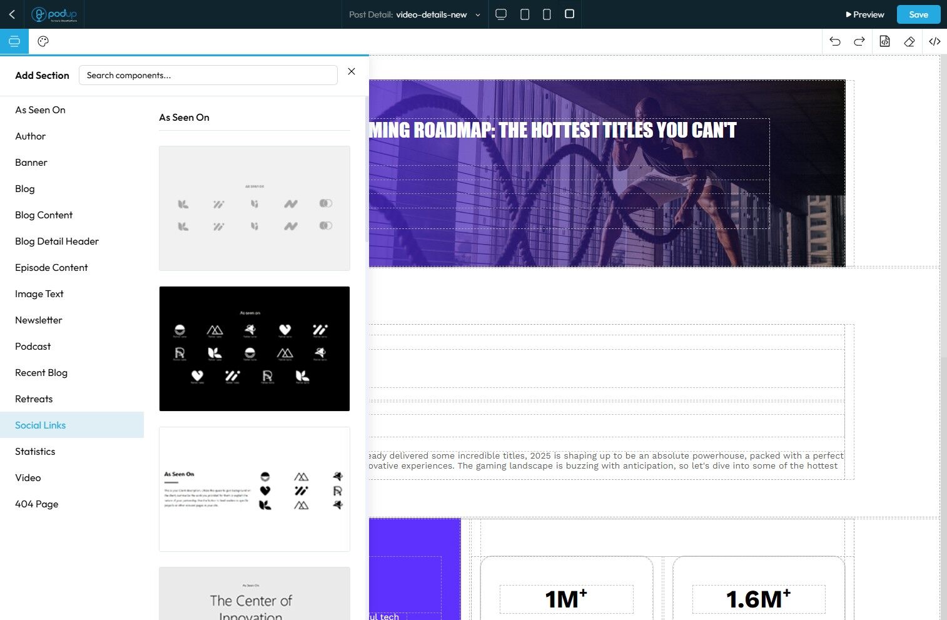Viewport: 947px width, 620px height.
Task: Open the Blog category
Action: pyautogui.click(x=72, y=189)
